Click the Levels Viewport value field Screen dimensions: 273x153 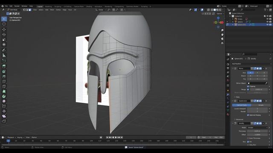pos(257,109)
